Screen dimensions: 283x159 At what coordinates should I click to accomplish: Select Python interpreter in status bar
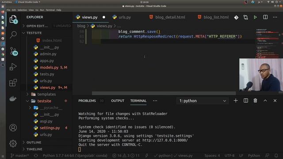[x=75, y=155]
